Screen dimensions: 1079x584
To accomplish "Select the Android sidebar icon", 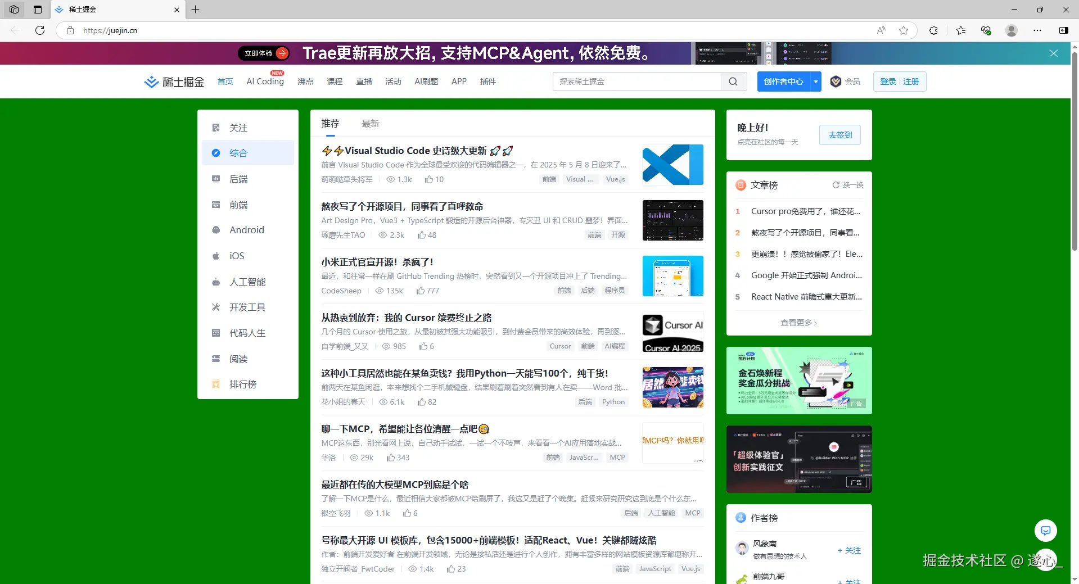I will (x=215, y=230).
